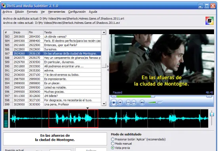Viewport: 218px width, 151px height.
Task: Click start time cell '2893600'
Action: pos(21,37)
